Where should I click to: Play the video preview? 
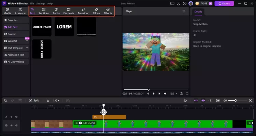click(x=154, y=93)
